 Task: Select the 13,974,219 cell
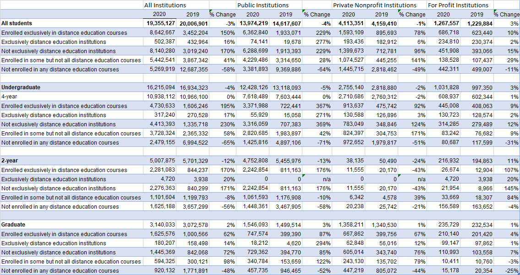pos(252,23)
